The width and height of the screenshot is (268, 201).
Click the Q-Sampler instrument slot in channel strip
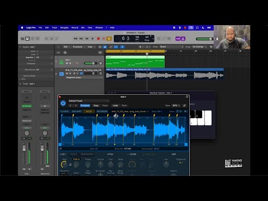(x=27, y=106)
